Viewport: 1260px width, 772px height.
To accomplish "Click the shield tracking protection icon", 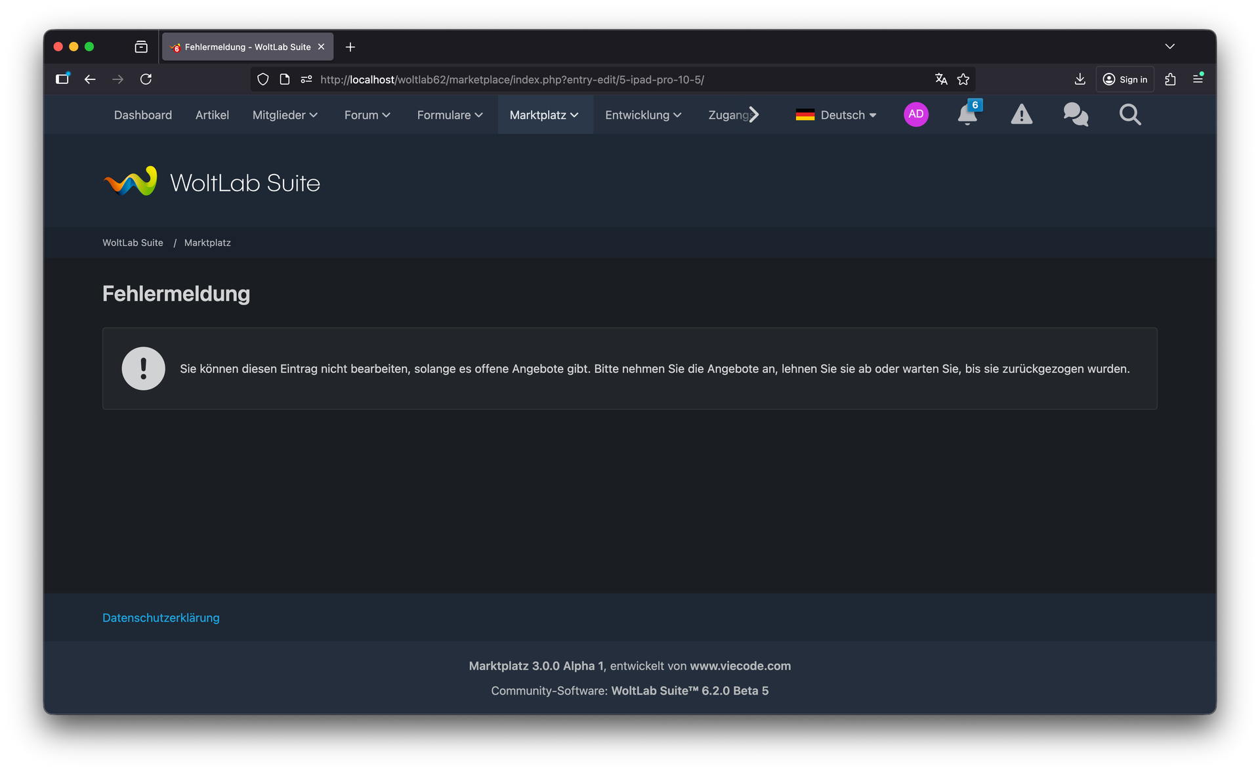I will [x=262, y=79].
